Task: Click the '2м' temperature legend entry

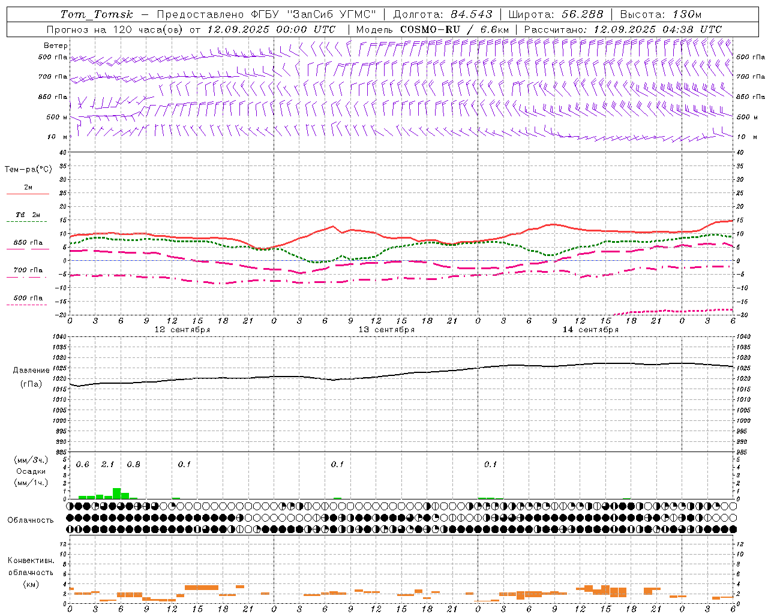Action: point(28,187)
